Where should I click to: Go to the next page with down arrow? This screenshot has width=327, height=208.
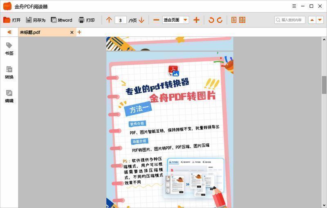(141, 20)
